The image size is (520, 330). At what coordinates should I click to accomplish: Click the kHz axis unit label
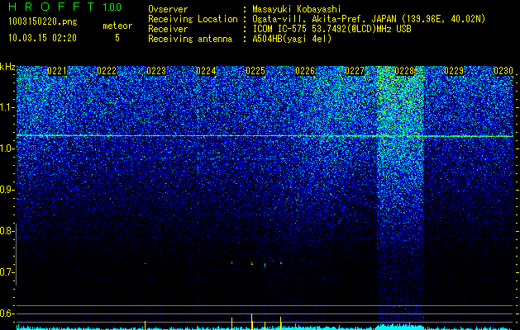pyautogui.click(x=7, y=67)
